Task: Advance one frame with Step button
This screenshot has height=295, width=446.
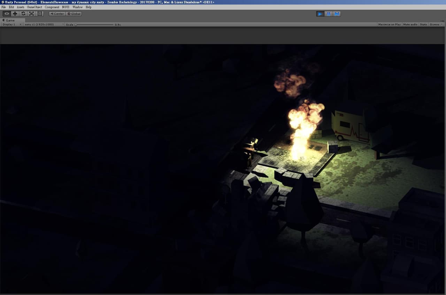Action: click(337, 14)
